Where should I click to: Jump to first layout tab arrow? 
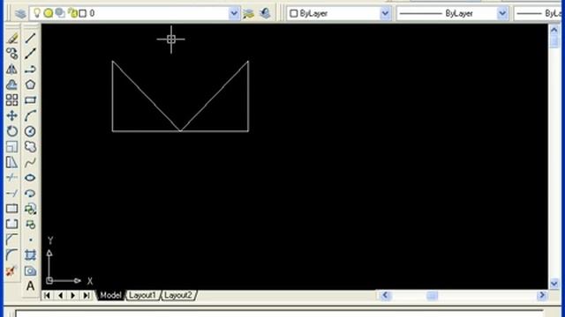(47, 296)
